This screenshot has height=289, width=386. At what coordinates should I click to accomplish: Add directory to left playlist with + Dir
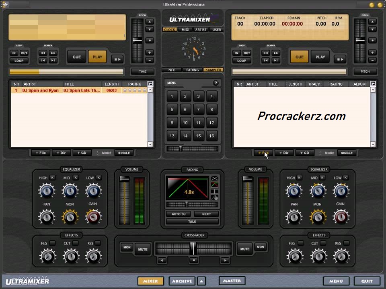coord(61,153)
